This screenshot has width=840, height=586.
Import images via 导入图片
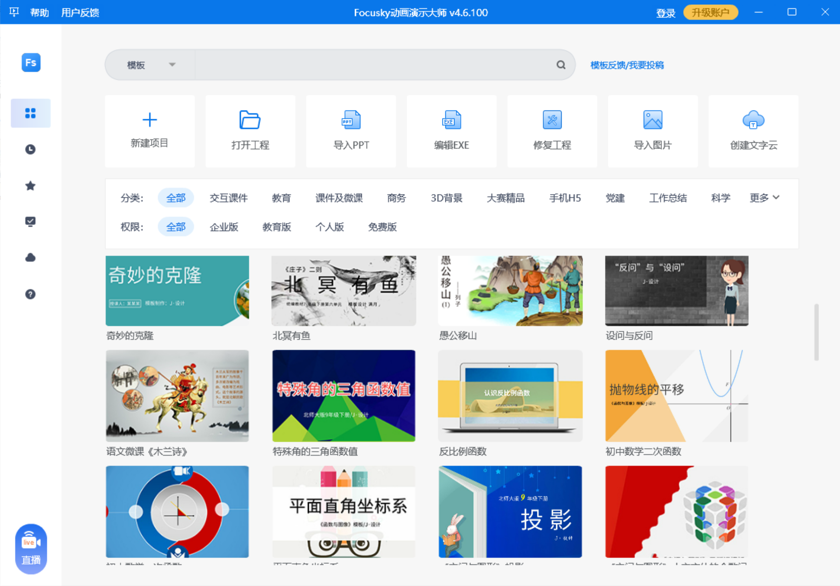(653, 131)
